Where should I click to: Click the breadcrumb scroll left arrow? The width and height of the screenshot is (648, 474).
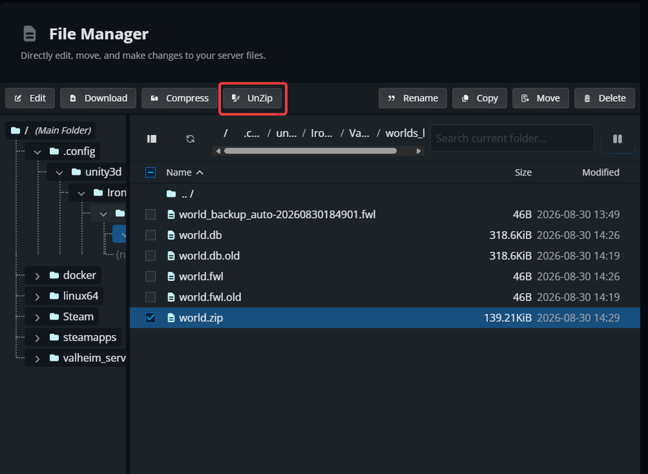coord(218,151)
